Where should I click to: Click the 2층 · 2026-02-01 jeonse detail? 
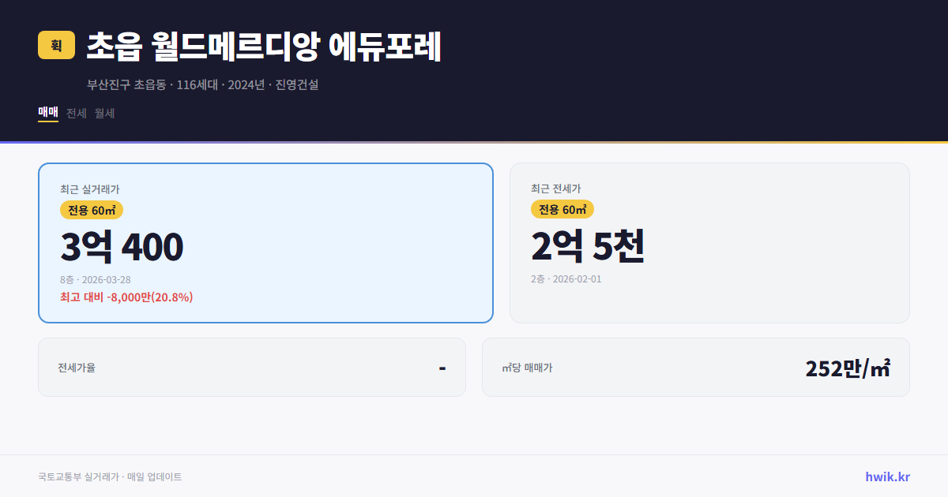tap(566, 278)
